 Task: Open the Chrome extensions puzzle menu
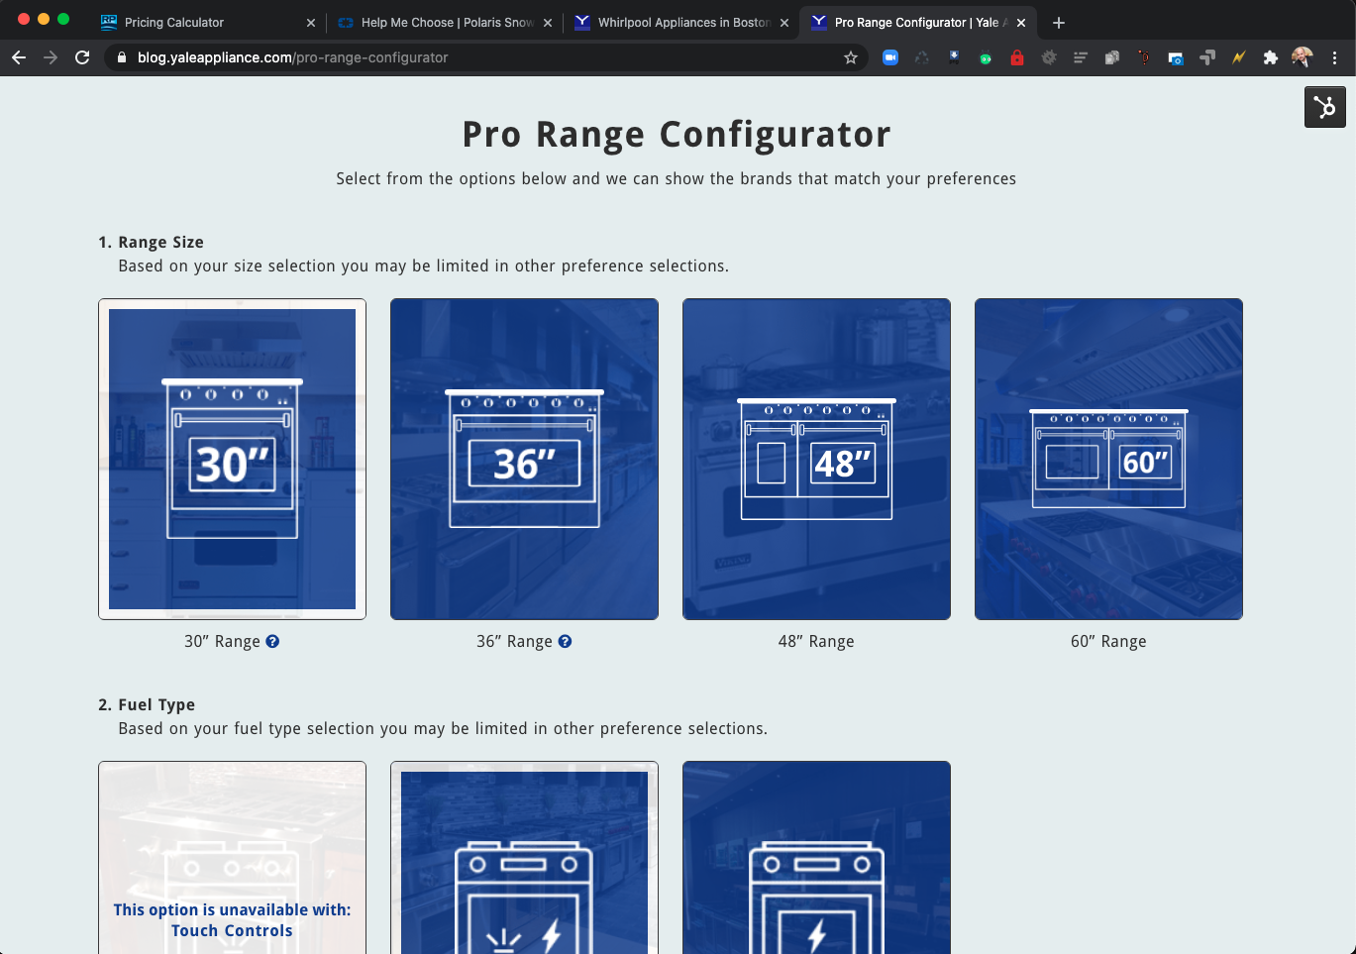(x=1271, y=58)
